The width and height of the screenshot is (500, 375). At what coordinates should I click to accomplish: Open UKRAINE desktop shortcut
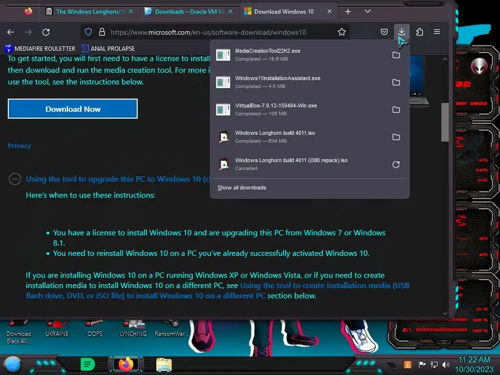click(x=57, y=330)
